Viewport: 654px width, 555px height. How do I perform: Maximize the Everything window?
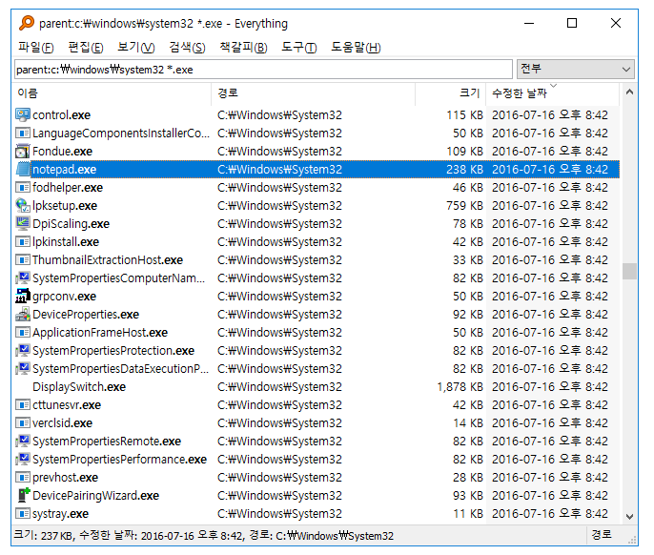(x=572, y=23)
